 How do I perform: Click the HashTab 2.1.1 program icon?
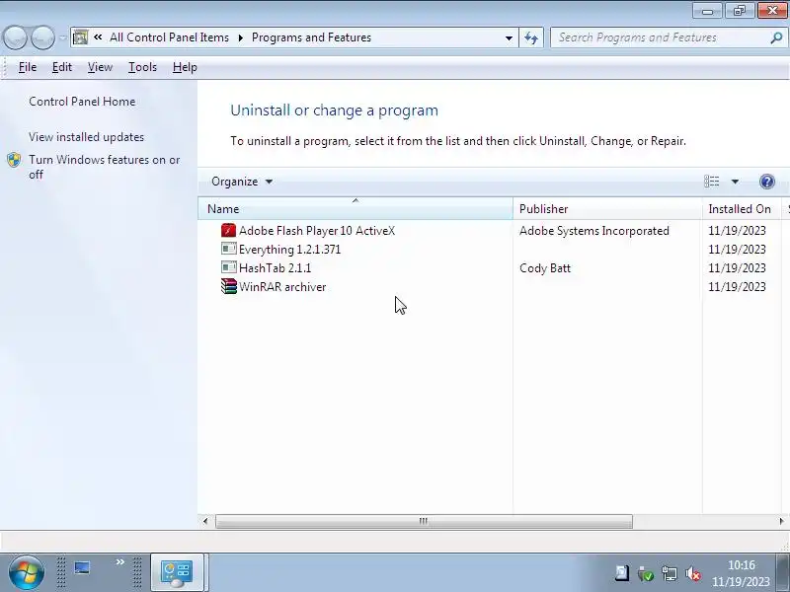coord(228,267)
